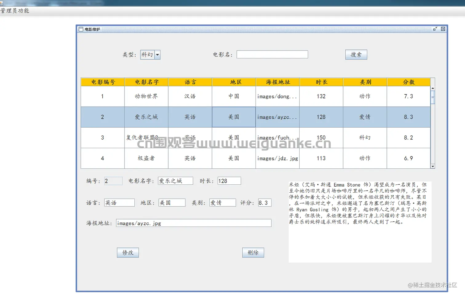The height and width of the screenshot is (296, 465).
Task: Click the 评分 field containing 8.3
Action: coord(265,203)
